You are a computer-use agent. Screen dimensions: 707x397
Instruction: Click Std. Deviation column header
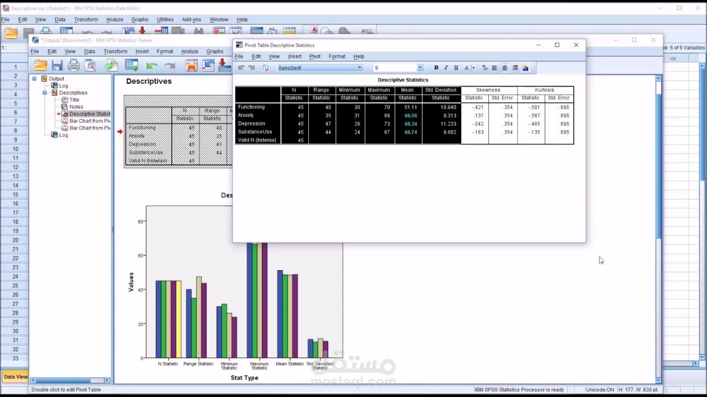coord(441,90)
